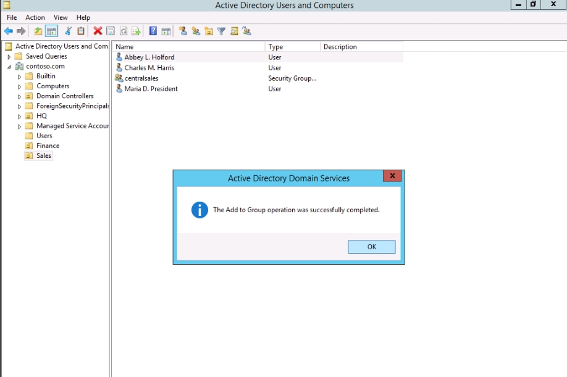Select user Abbey L. Holford
This screenshot has height=377, width=567.
(149, 57)
